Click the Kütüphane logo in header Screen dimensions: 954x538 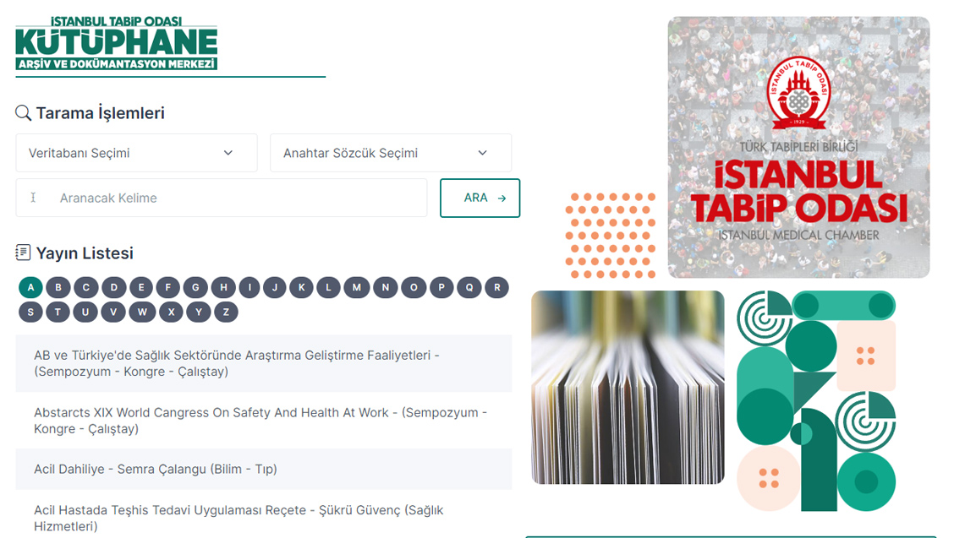coord(116,43)
